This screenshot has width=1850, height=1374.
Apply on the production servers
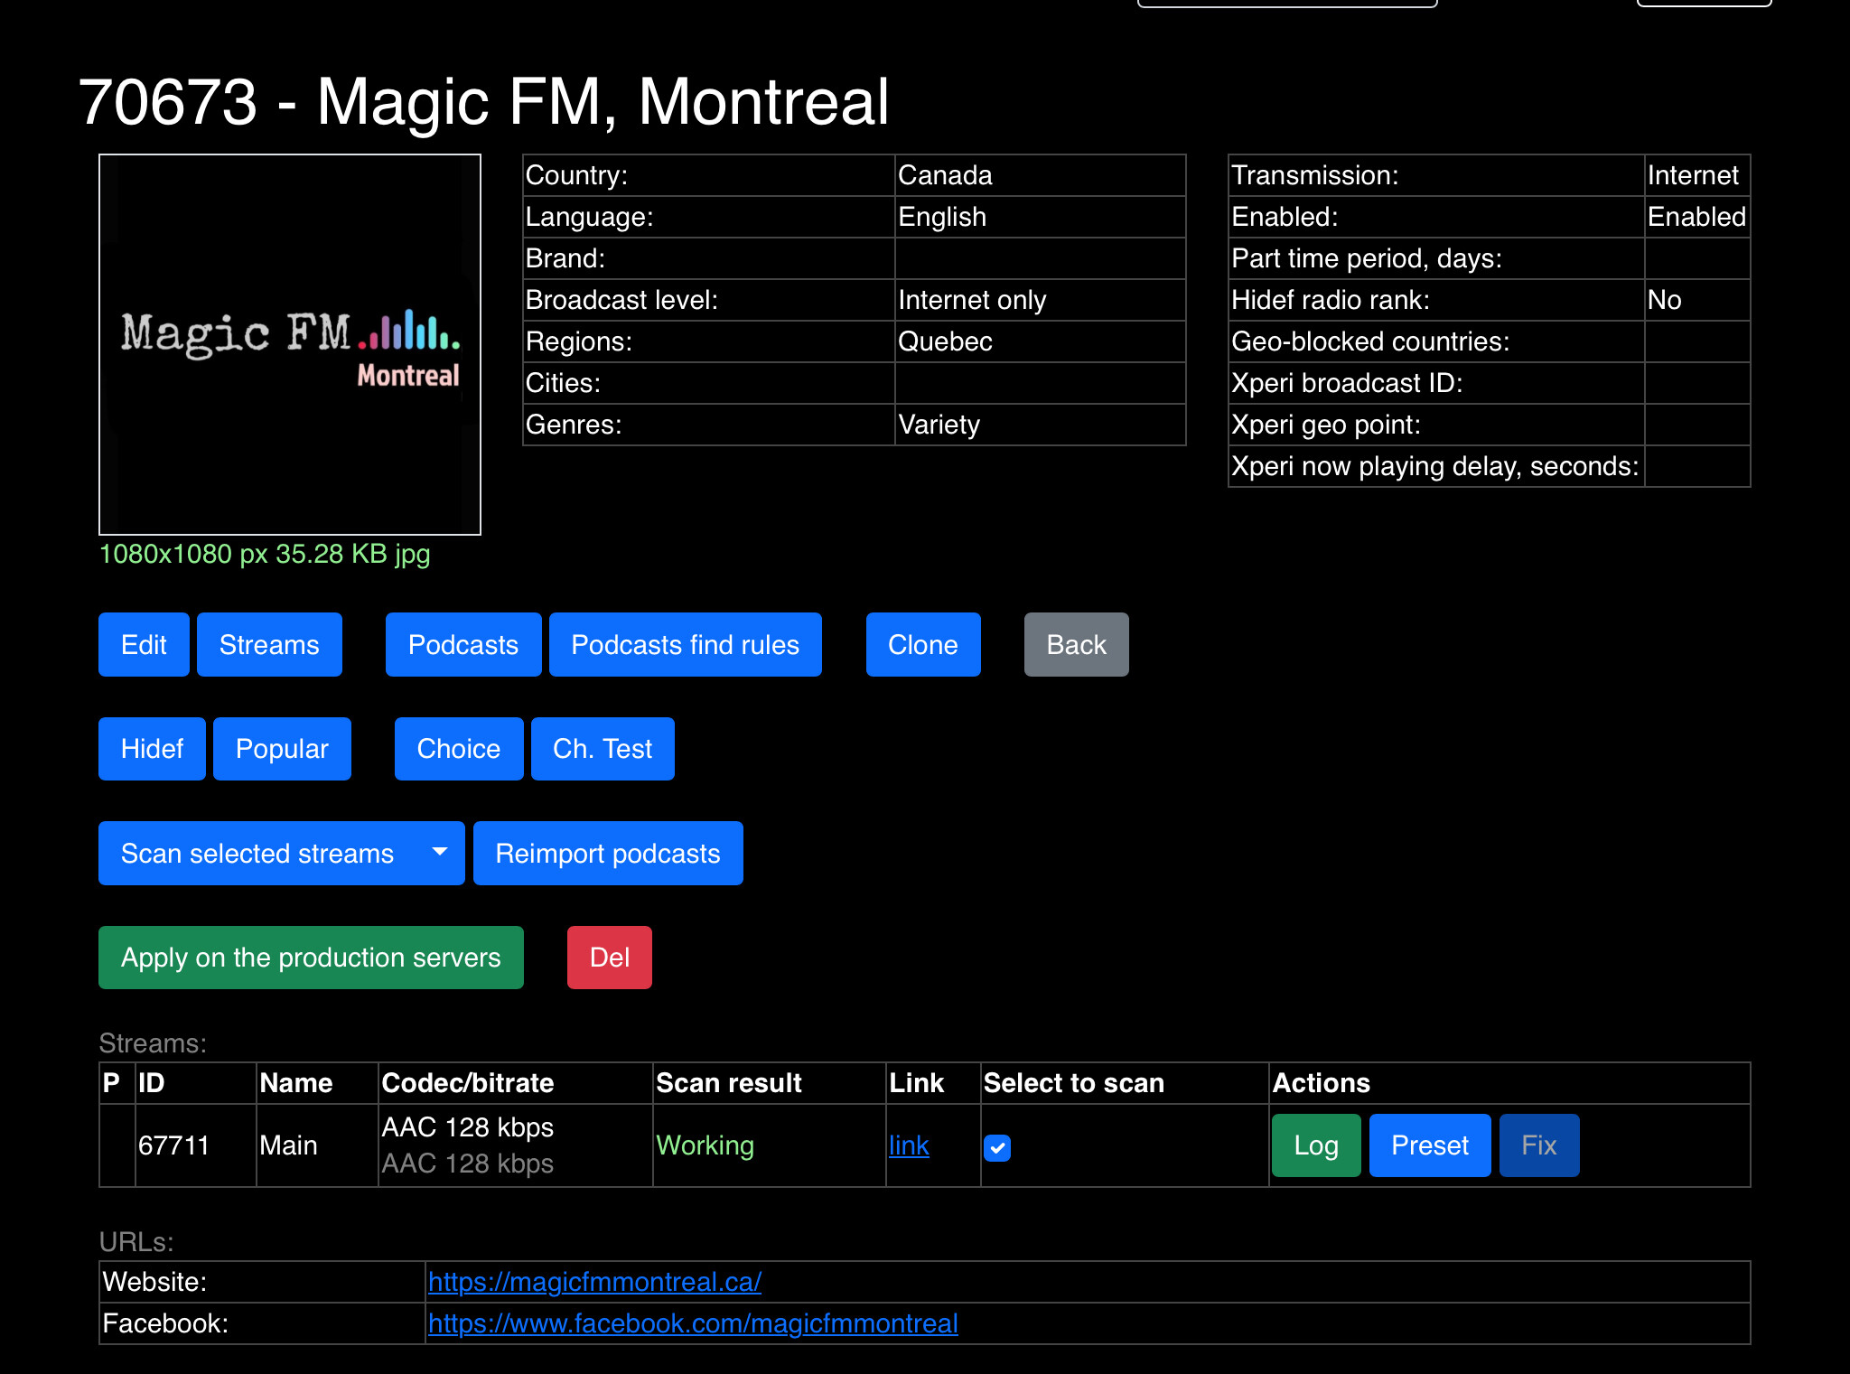tap(311, 957)
